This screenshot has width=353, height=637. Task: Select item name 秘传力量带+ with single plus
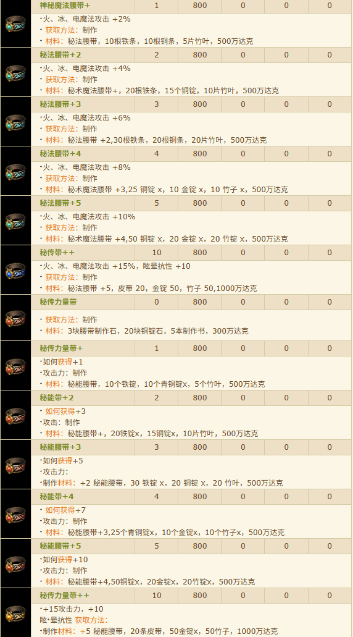pyautogui.click(x=61, y=348)
